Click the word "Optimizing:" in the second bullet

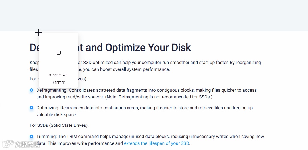pos(48,108)
